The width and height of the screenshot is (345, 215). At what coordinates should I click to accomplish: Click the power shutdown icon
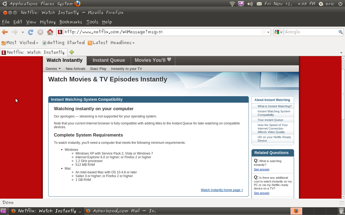coord(340,3)
